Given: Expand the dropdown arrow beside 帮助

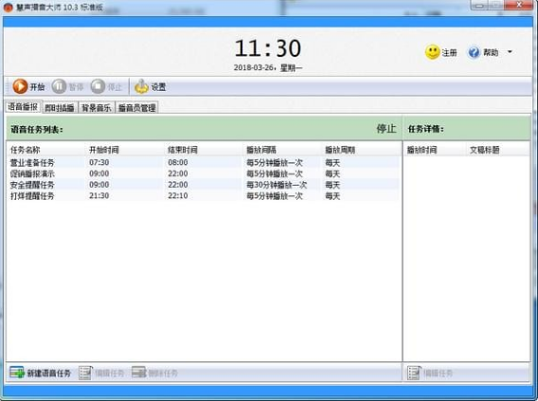Looking at the screenshot, I should click(510, 52).
